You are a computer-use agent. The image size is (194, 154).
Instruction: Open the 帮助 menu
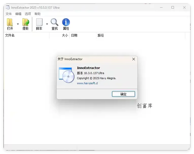(38, 14)
